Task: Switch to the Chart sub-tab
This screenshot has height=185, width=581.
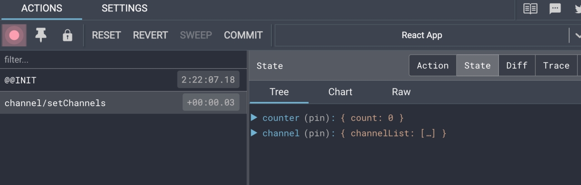Action: (340, 92)
